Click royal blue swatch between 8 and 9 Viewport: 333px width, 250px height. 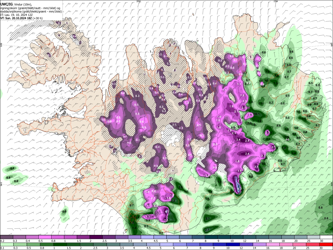pyautogui.click(x=206, y=244)
